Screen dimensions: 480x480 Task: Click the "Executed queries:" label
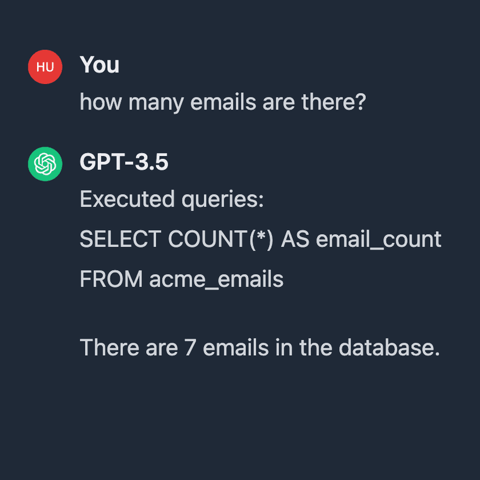tap(172, 199)
